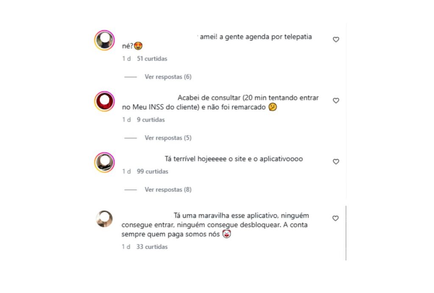This screenshot has width=434, height=293.
Task: Expand Ver respostas (5)
Action: 168,138
